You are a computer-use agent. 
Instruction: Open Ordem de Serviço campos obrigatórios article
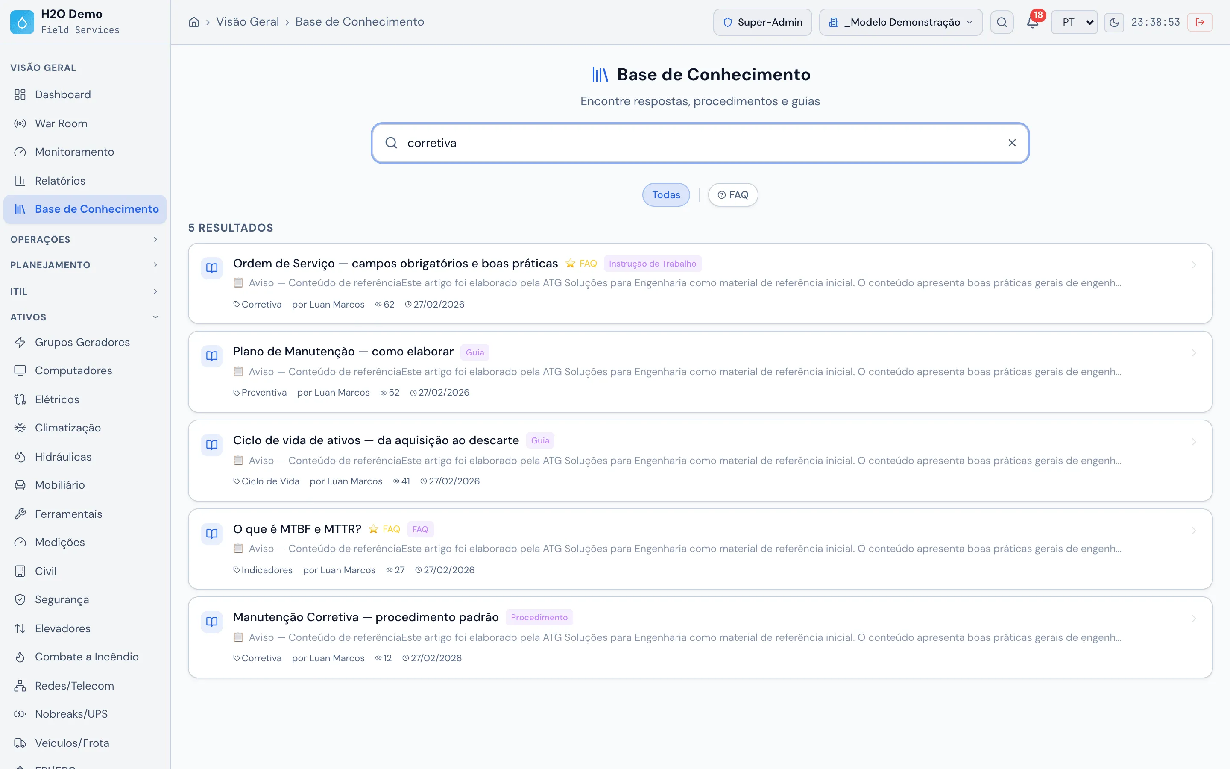coord(700,283)
